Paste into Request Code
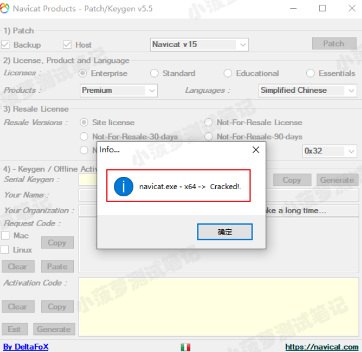This screenshot has height=352, width=362. tap(57, 266)
